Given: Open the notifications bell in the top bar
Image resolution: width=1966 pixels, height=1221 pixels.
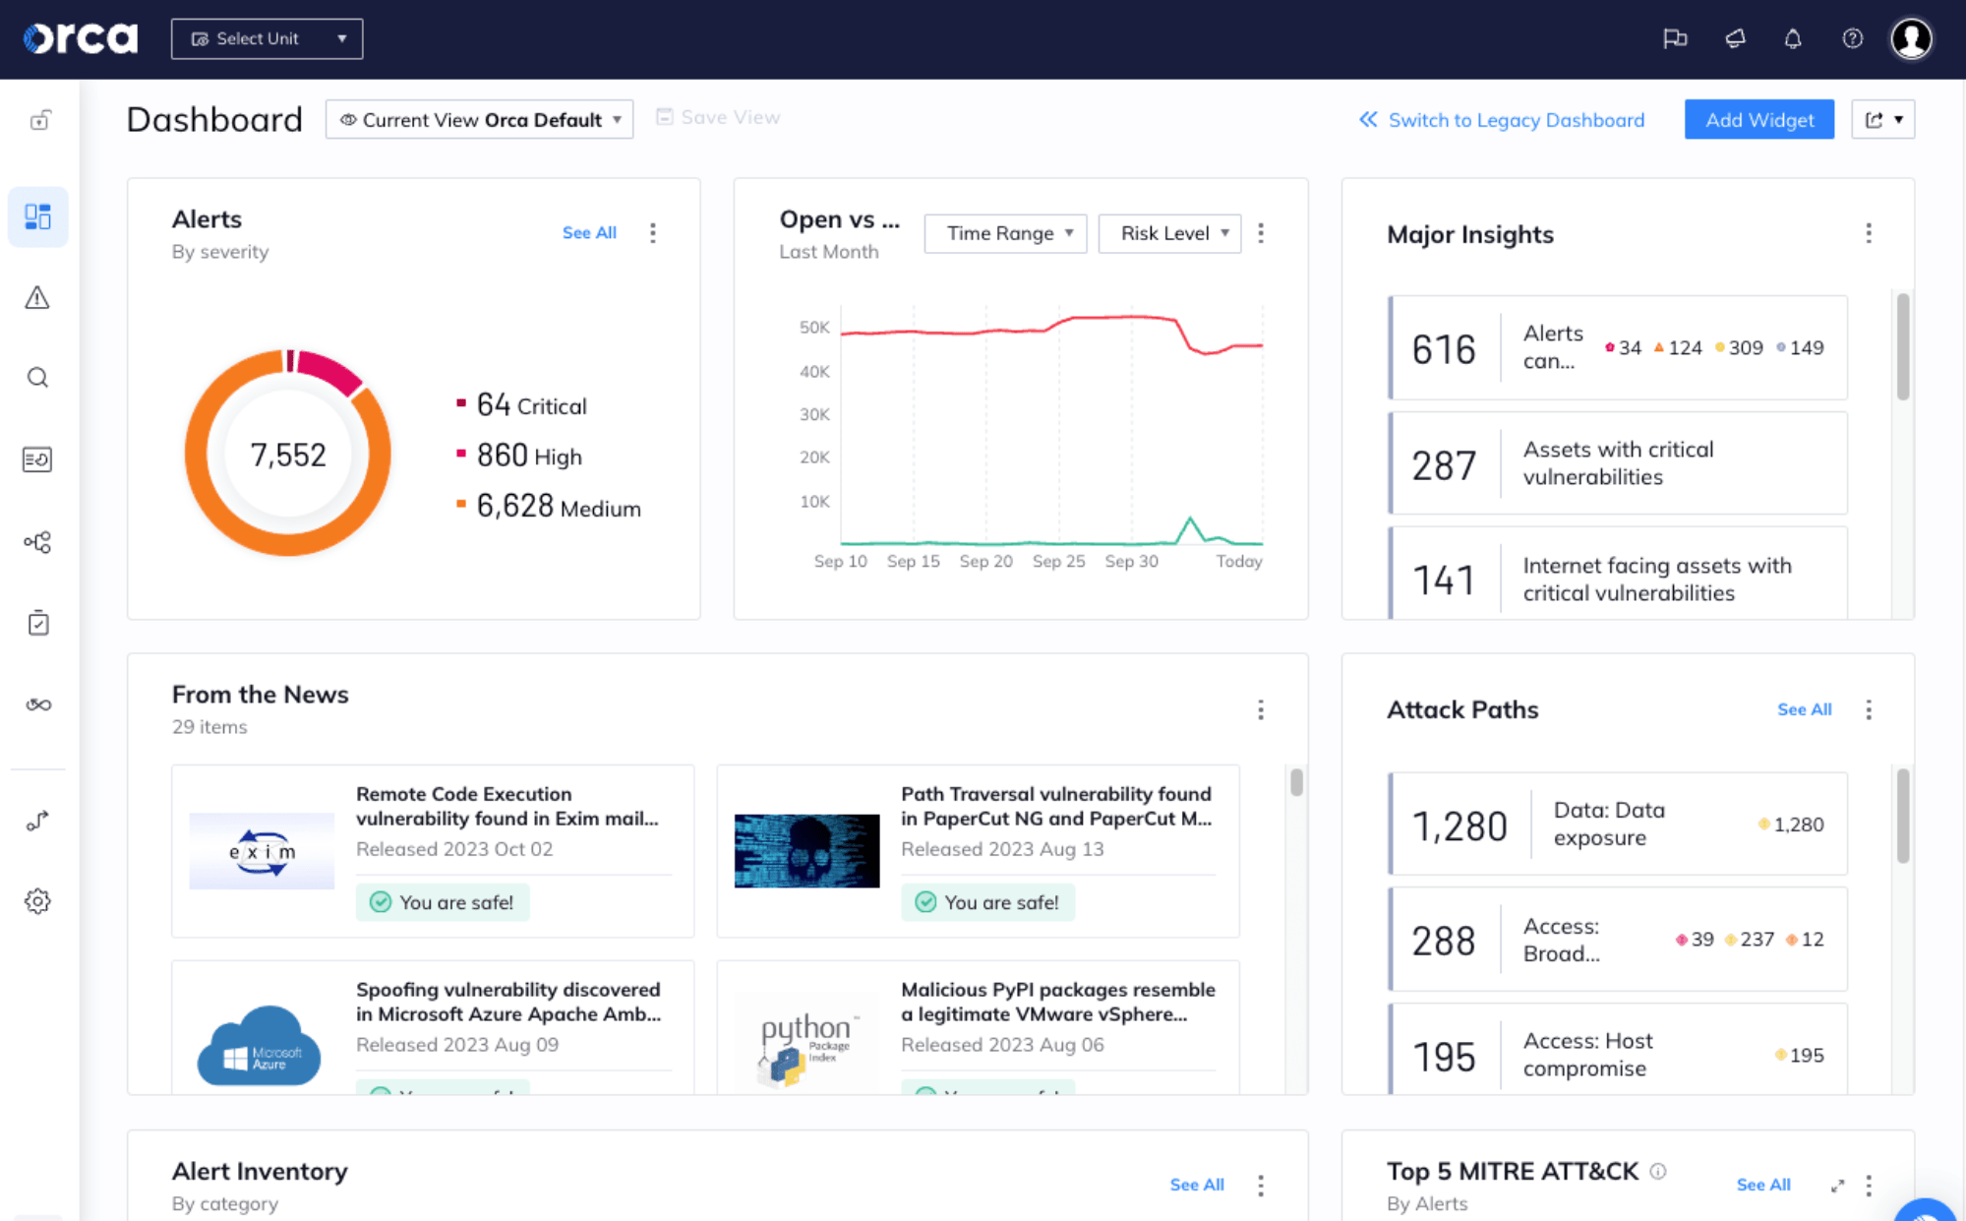Looking at the screenshot, I should coord(1793,38).
